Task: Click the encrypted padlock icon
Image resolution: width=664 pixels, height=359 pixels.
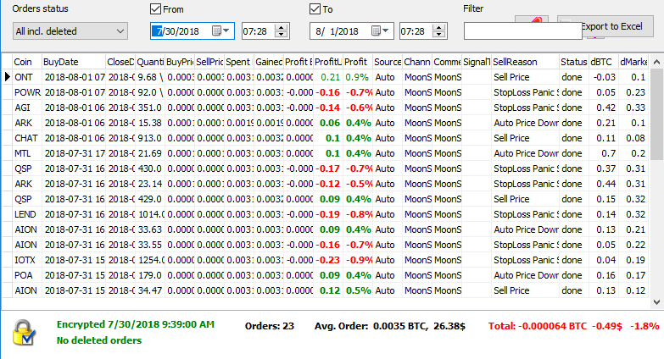Action: click(x=25, y=334)
